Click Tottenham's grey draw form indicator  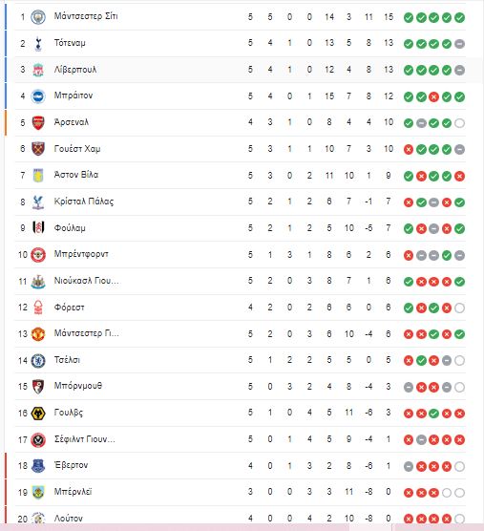click(459, 44)
